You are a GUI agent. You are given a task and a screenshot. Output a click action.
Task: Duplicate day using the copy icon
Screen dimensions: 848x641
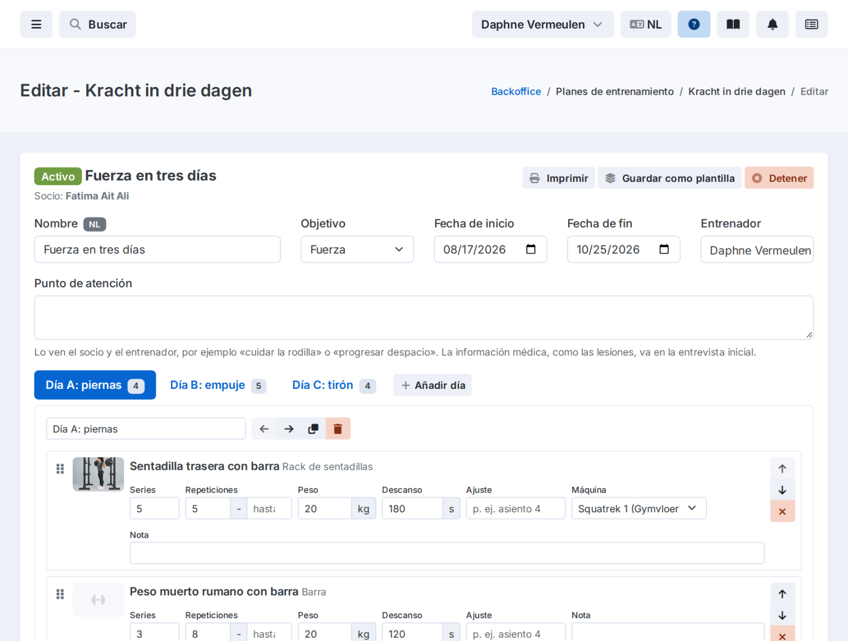pos(313,429)
